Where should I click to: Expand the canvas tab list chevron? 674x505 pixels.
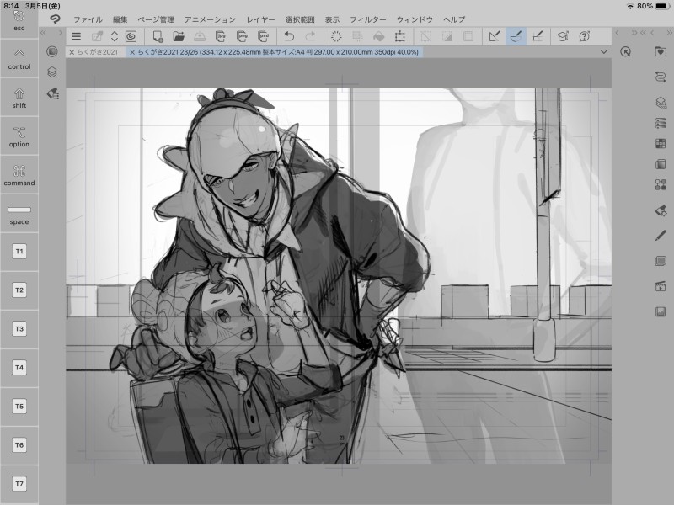(604, 52)
